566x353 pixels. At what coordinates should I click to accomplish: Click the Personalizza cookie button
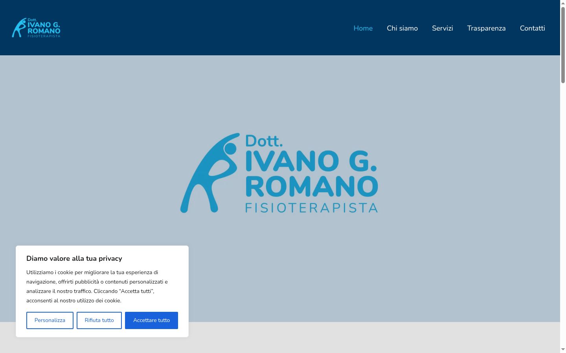(50, 320)
